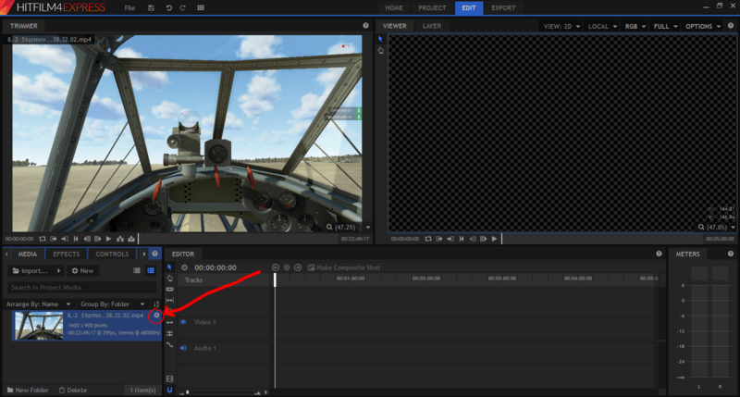740x397 pixels.
Task: Switch to the PROJECT screen tab
Action: 432,8
